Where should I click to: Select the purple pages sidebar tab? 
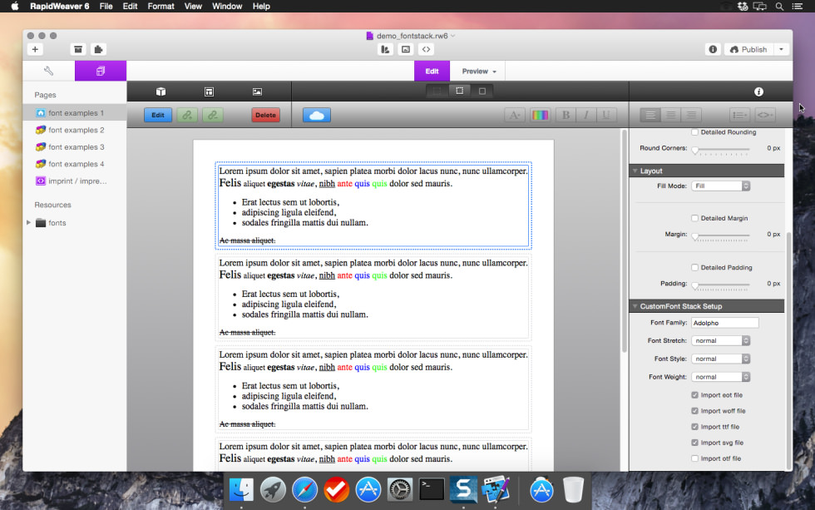pos(101,71)
